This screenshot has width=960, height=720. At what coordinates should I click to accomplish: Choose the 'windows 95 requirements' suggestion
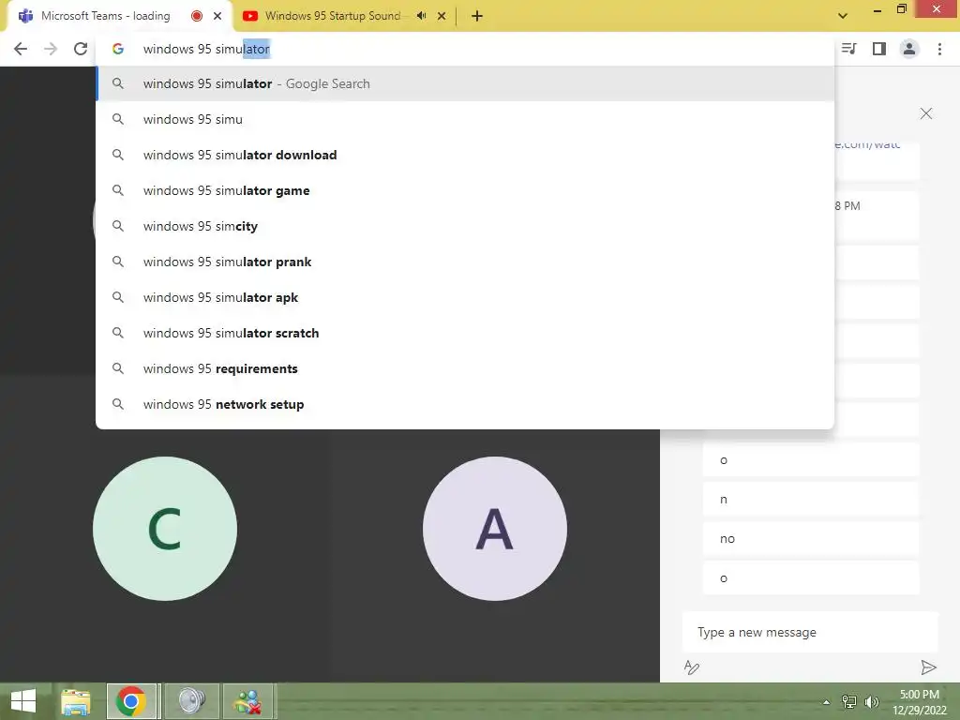tap(465, 368)
